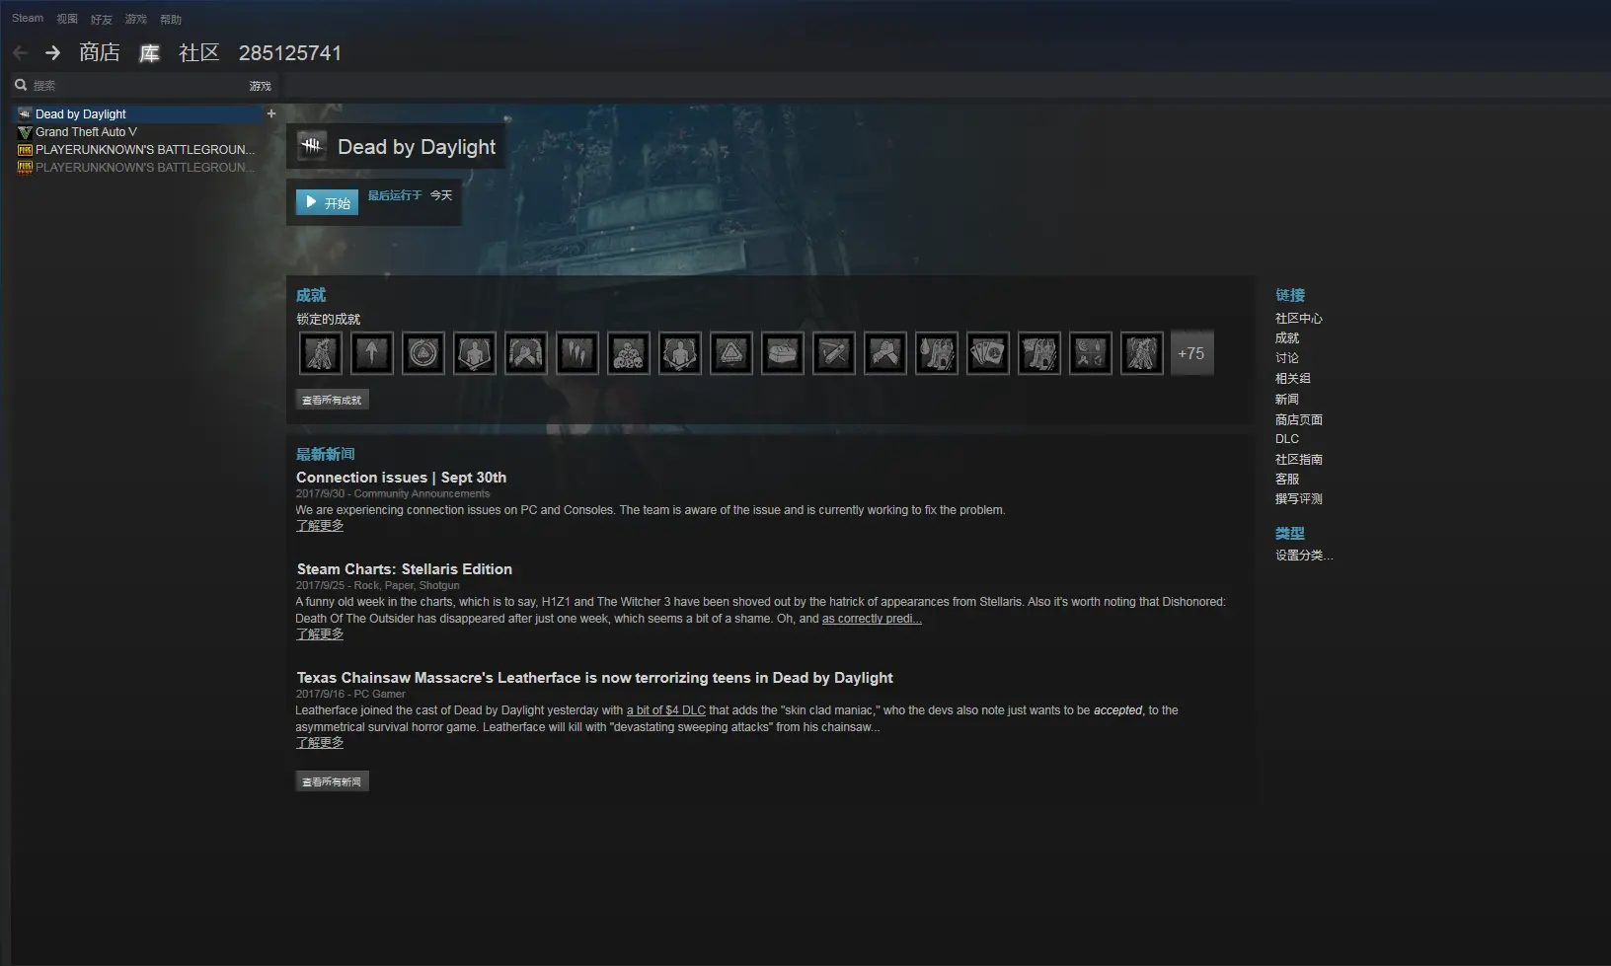Screen dimensions: 1611x966
Task: Open the gate achievement beside playing cards
Action: (x=1039, y=353)
